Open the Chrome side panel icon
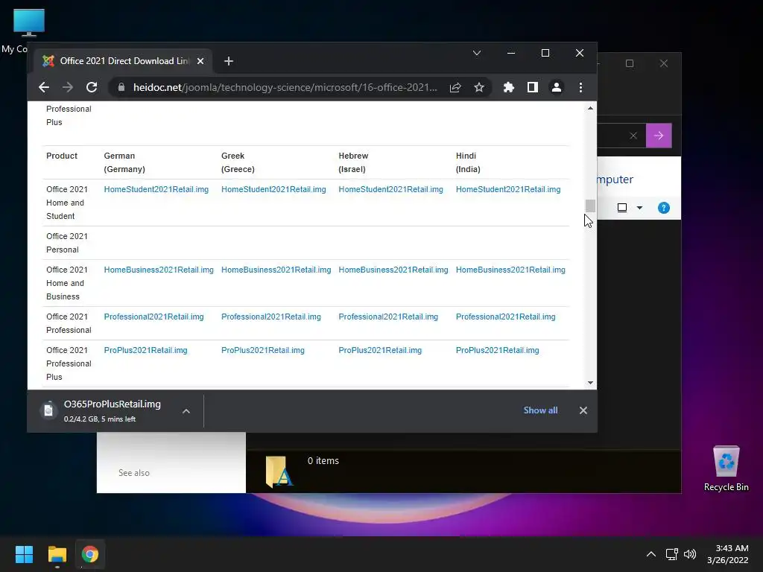 [532, 88]
